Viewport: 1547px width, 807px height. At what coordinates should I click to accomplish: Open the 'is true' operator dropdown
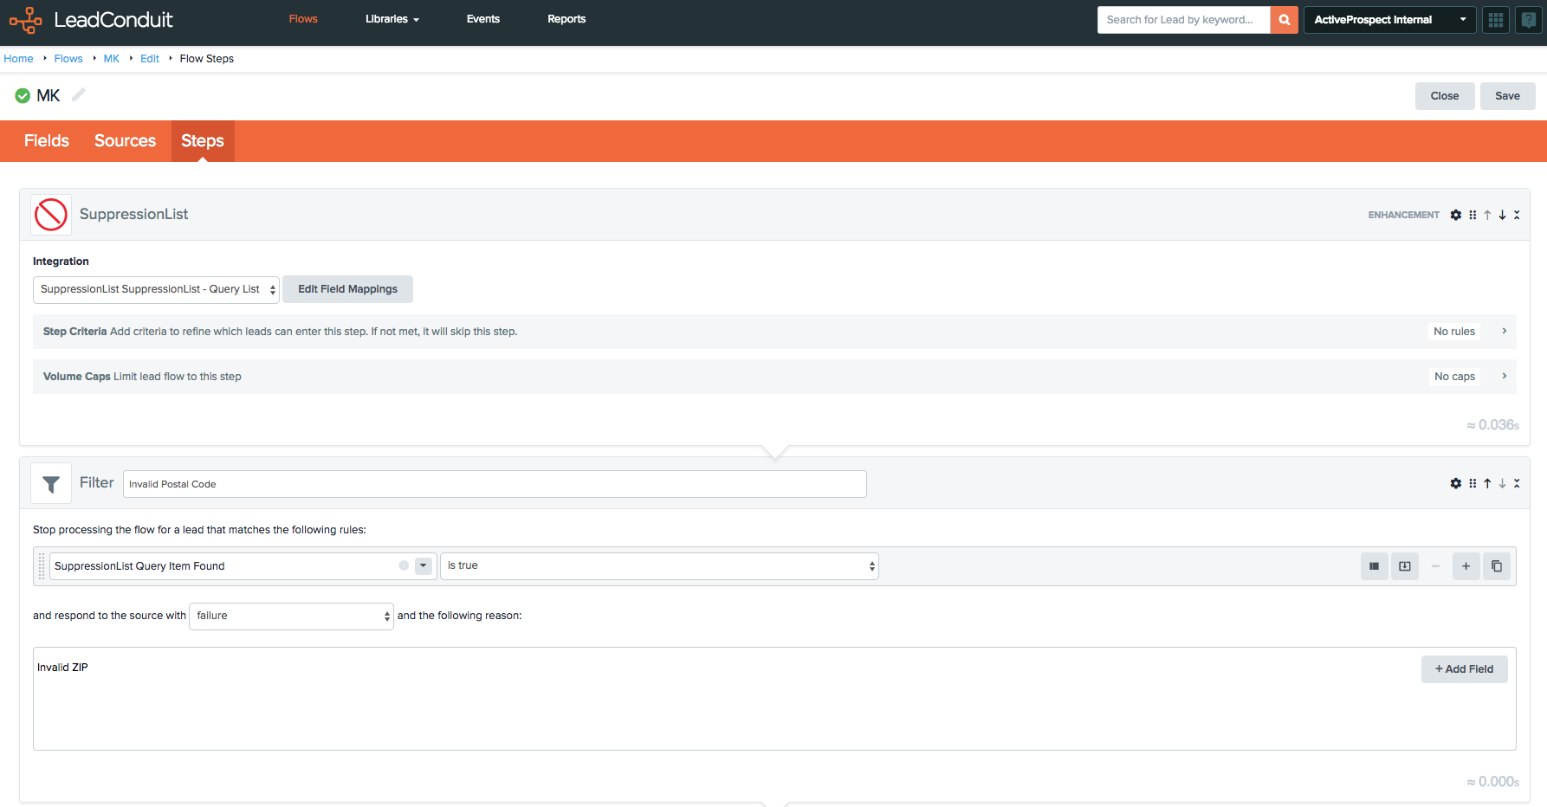coord(659,566)
